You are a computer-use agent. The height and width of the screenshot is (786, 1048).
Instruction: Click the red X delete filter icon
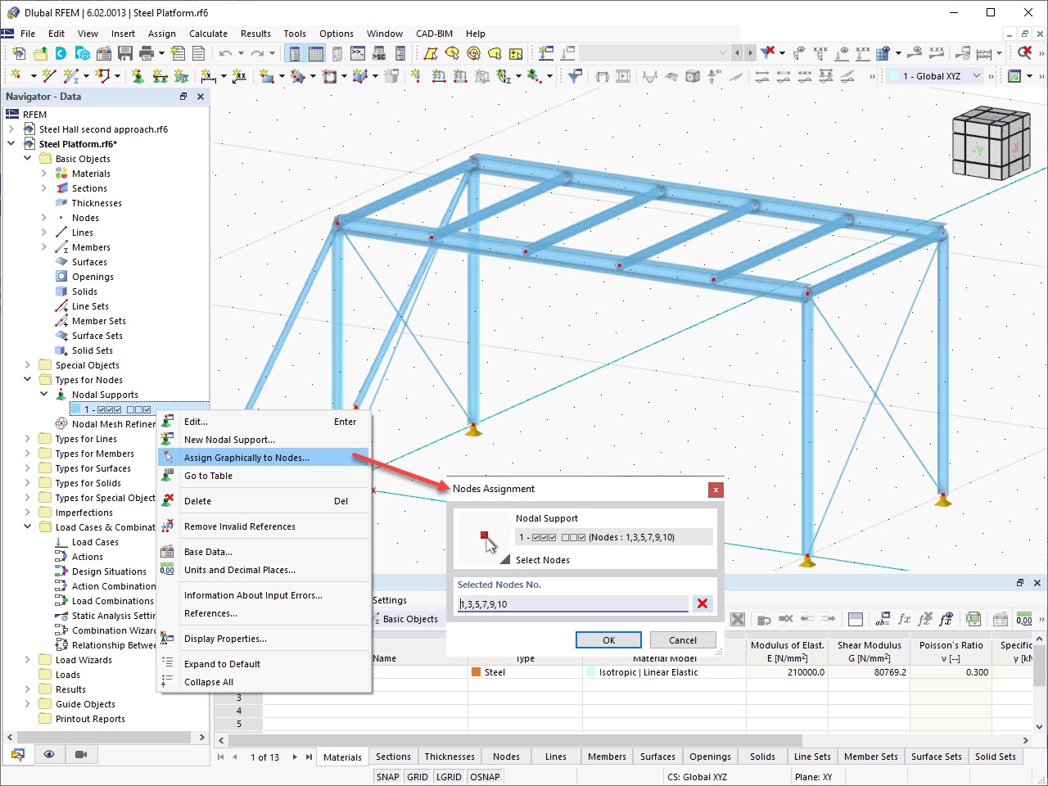tap(767, 53)
